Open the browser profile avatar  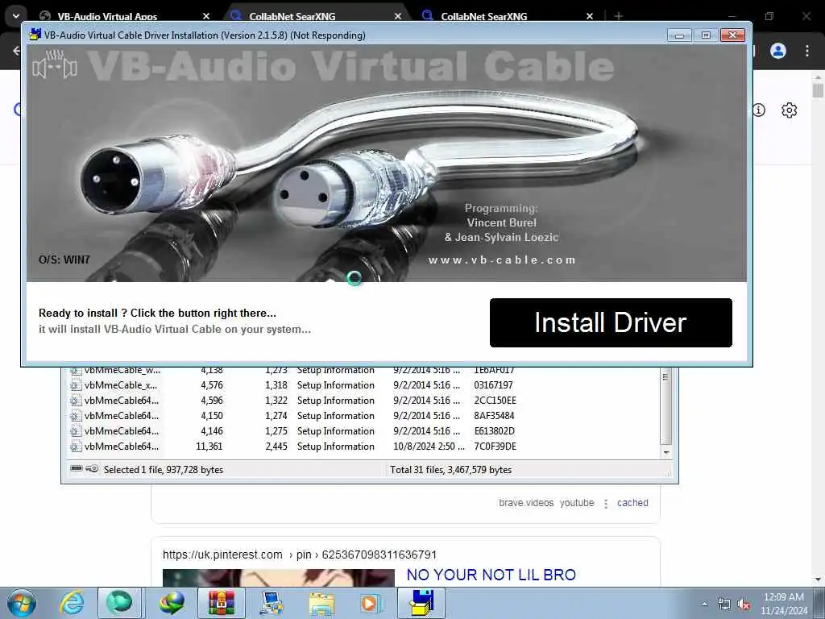[777, 51]
